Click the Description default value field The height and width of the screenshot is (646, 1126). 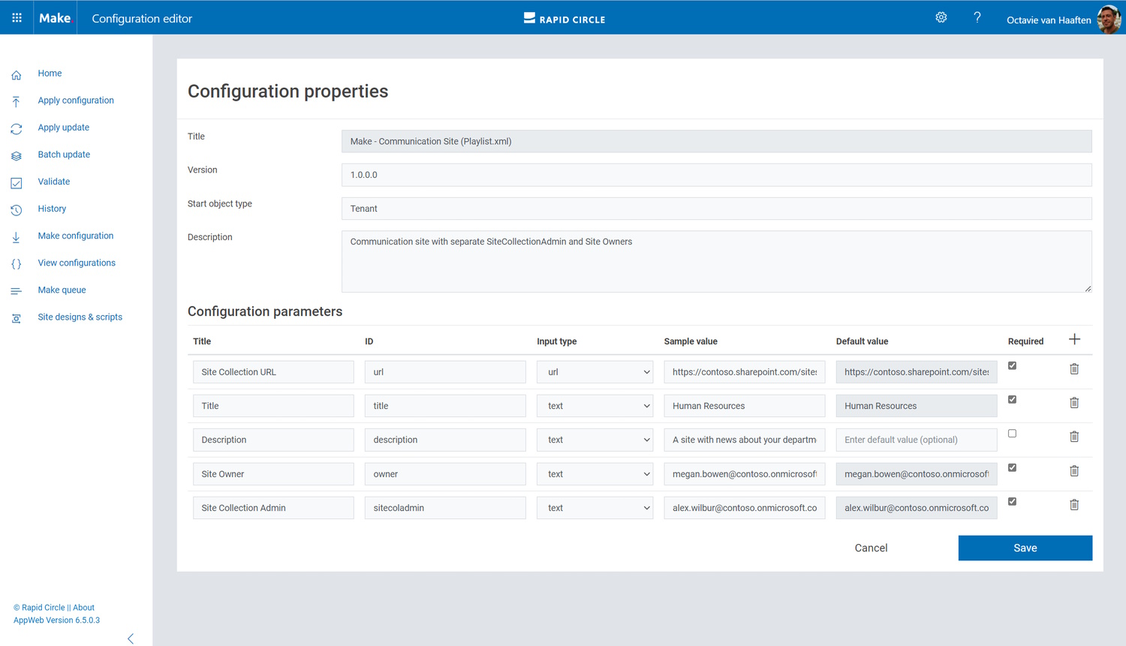pyautogui.click(x=916, y=440)
